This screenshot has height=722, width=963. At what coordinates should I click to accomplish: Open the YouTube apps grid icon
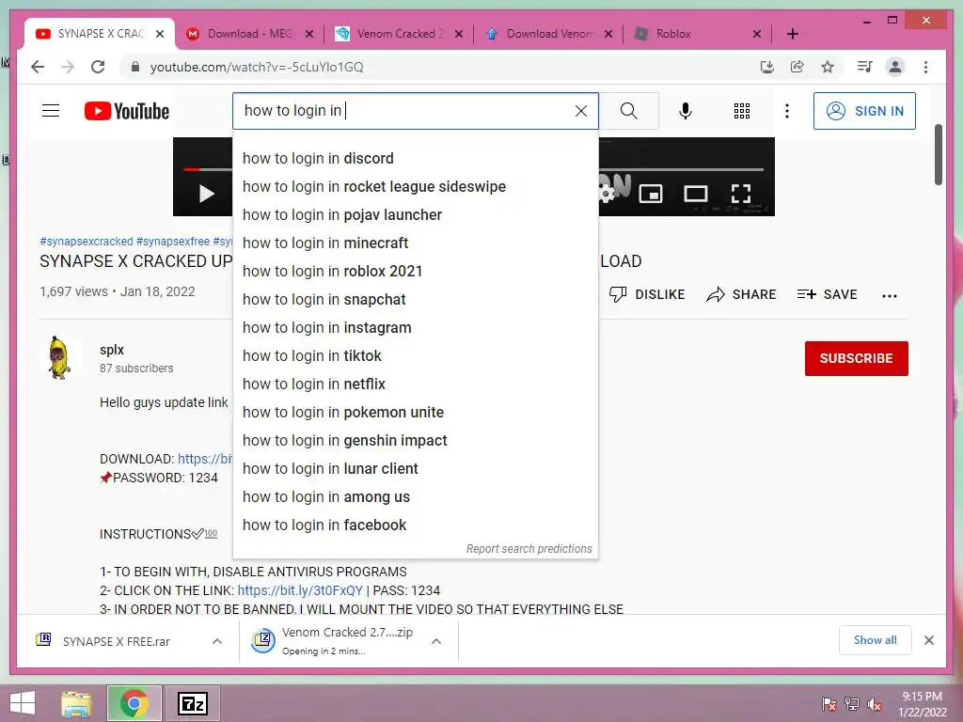click(742, 111)
